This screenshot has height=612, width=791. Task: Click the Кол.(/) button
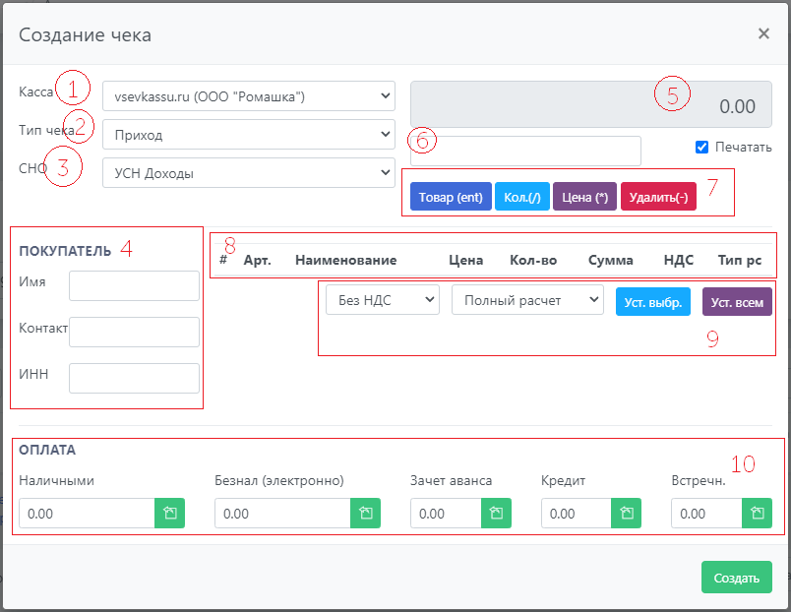coord(521,197)
